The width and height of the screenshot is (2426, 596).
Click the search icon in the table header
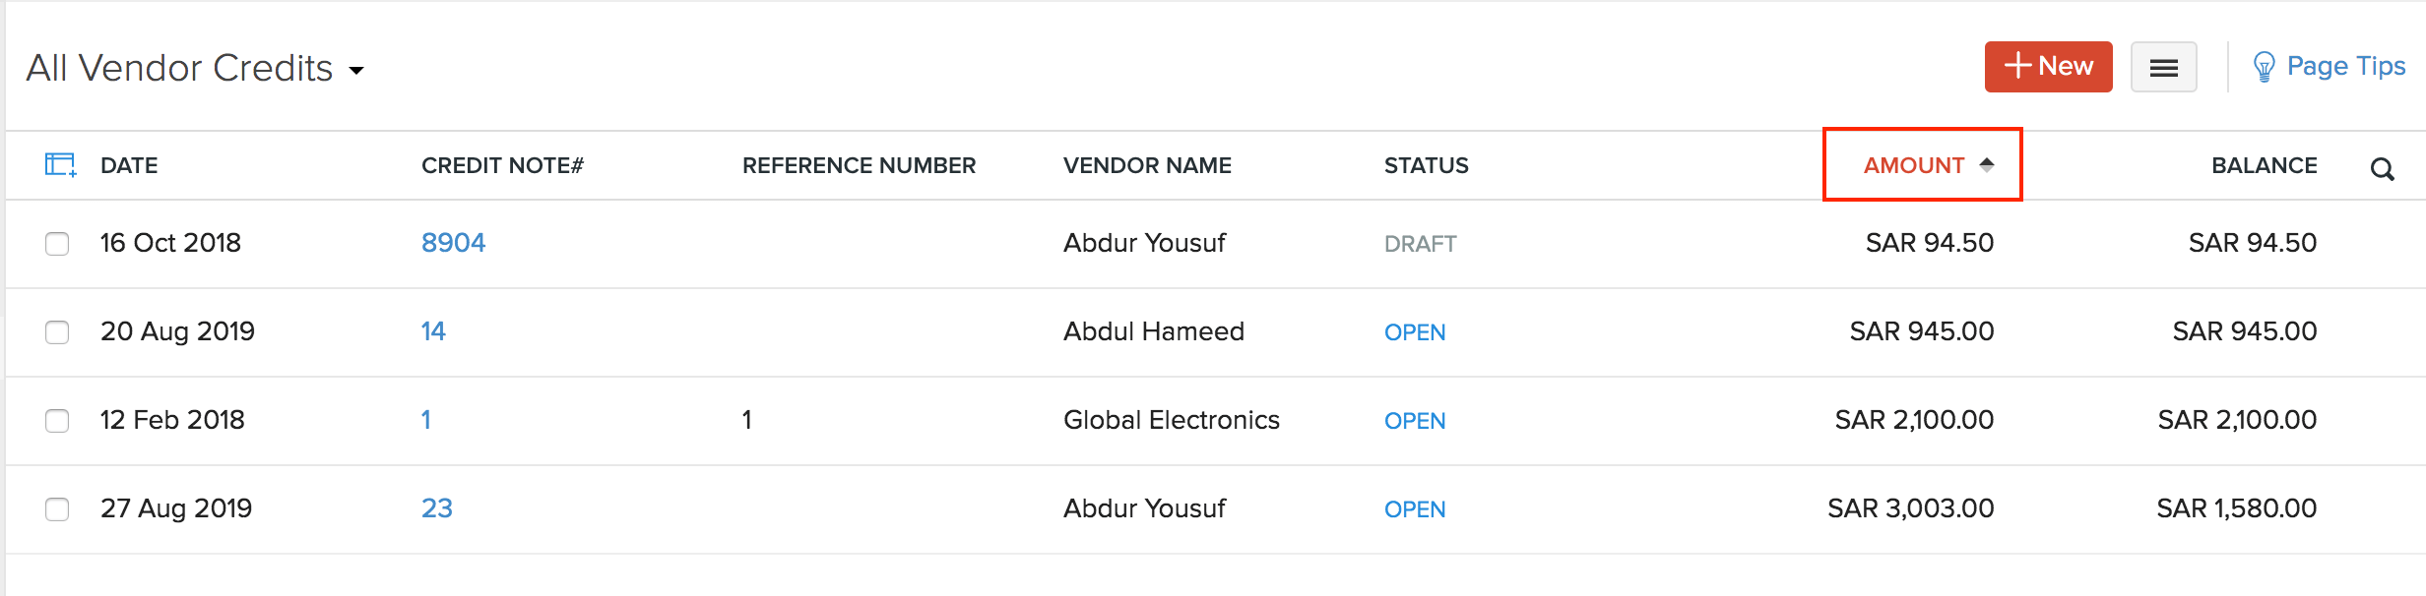(x=2383, y=168)
